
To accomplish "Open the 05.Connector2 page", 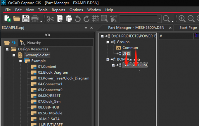I will point(50,90).
